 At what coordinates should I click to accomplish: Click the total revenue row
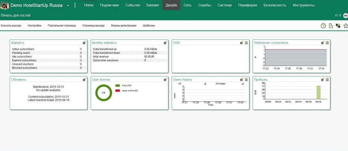point(129,56)
